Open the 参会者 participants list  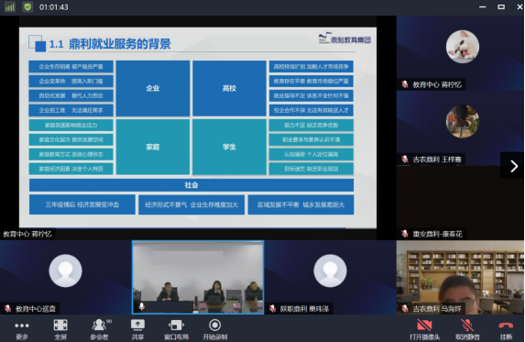click(x=100, y=329)
